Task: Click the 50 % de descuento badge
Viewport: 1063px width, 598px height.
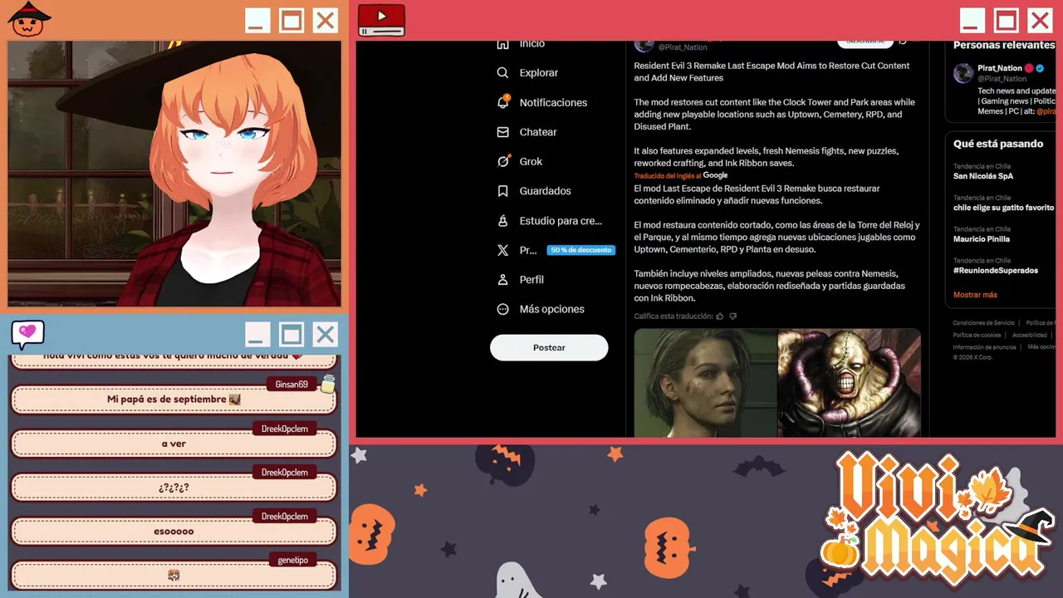Action: coord(580,250)
